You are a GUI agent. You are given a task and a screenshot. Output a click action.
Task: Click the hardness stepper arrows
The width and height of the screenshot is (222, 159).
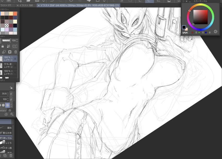pyautogui.click(x=11, y=105)
